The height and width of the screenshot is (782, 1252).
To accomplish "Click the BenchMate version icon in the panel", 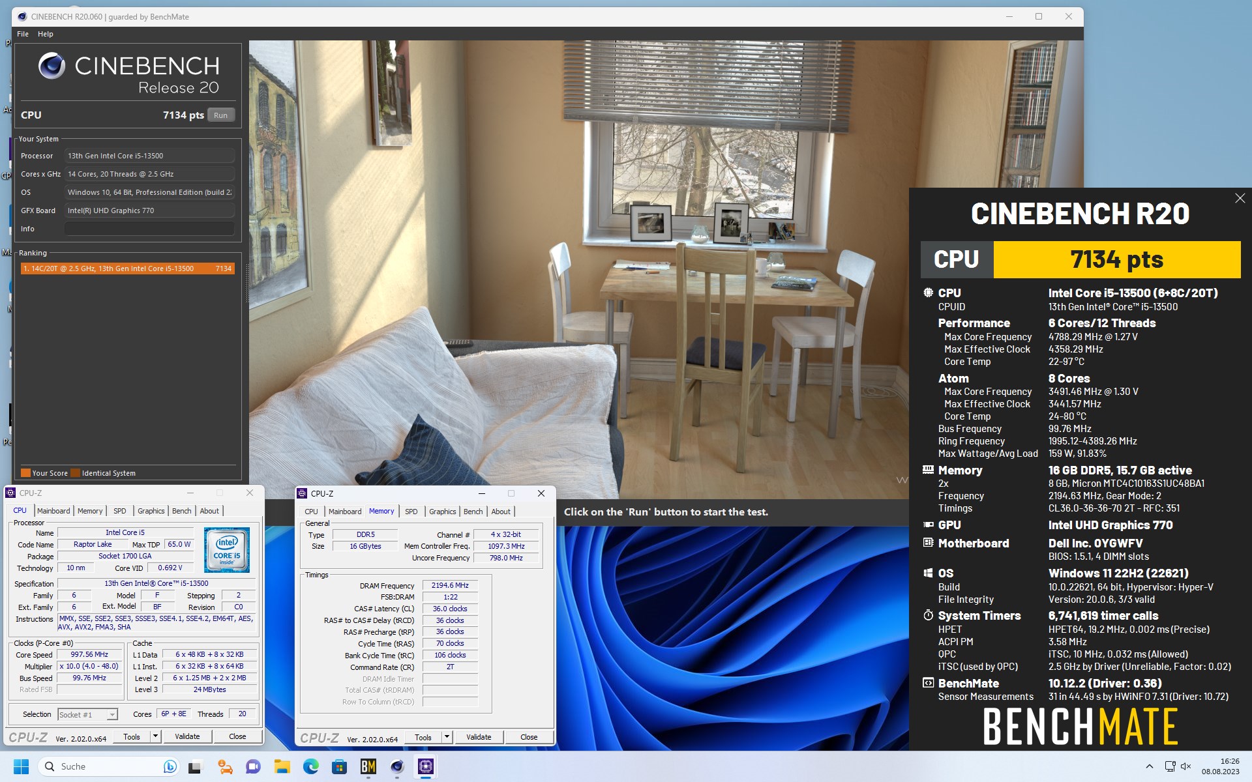I will (x=928, y=683).
